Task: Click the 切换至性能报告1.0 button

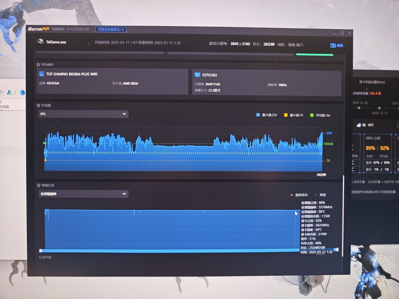Action: (x=111, y=30)
